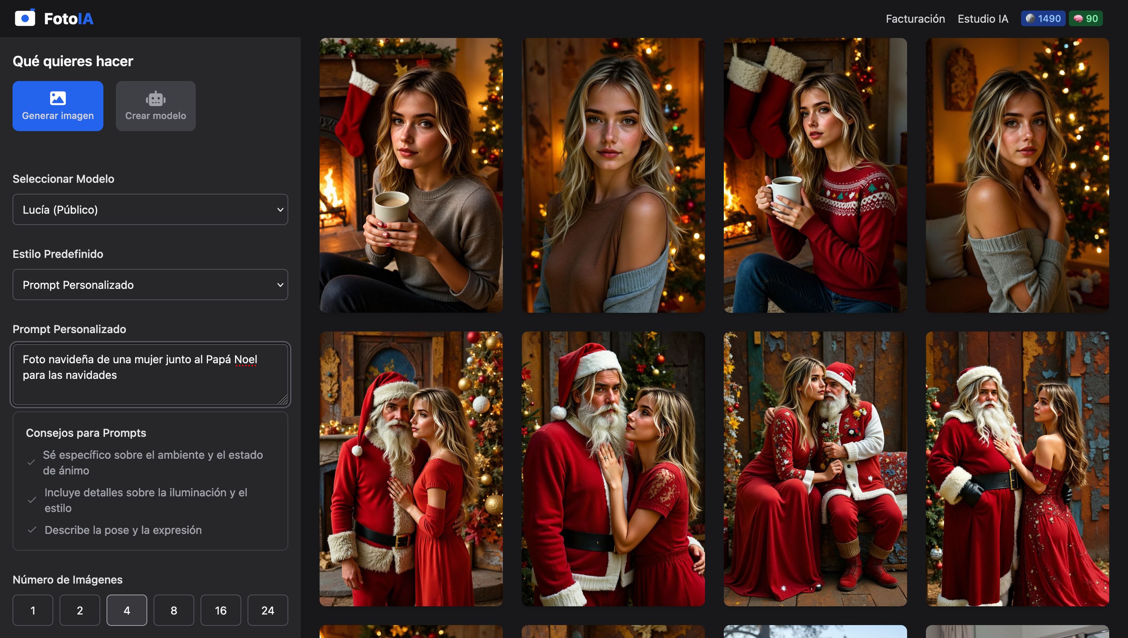Image resolution: width=1128 pixels, height=638 pixels.
Task: Open image of woman in off-shoulder gray sweater
Action: click(x=1017, y=175)
